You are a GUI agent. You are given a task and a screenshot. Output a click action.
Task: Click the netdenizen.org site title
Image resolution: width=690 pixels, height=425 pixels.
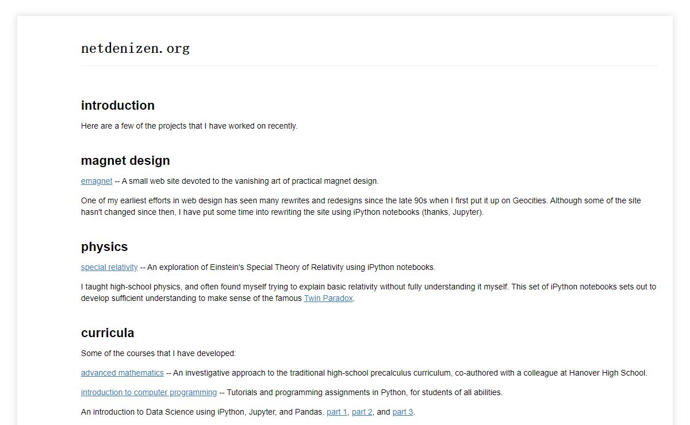(x=136, y=48)
